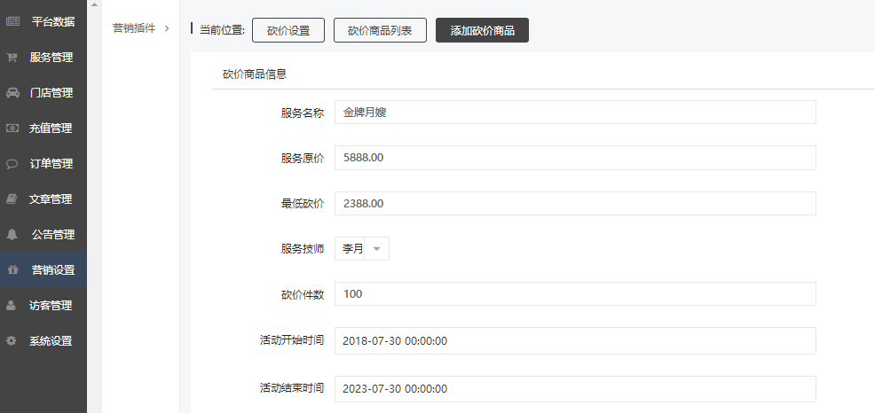Click the 订单管理 speech bubble icon
The width and height of the screenshot is (875, 413).
click(x=12, y=164)
